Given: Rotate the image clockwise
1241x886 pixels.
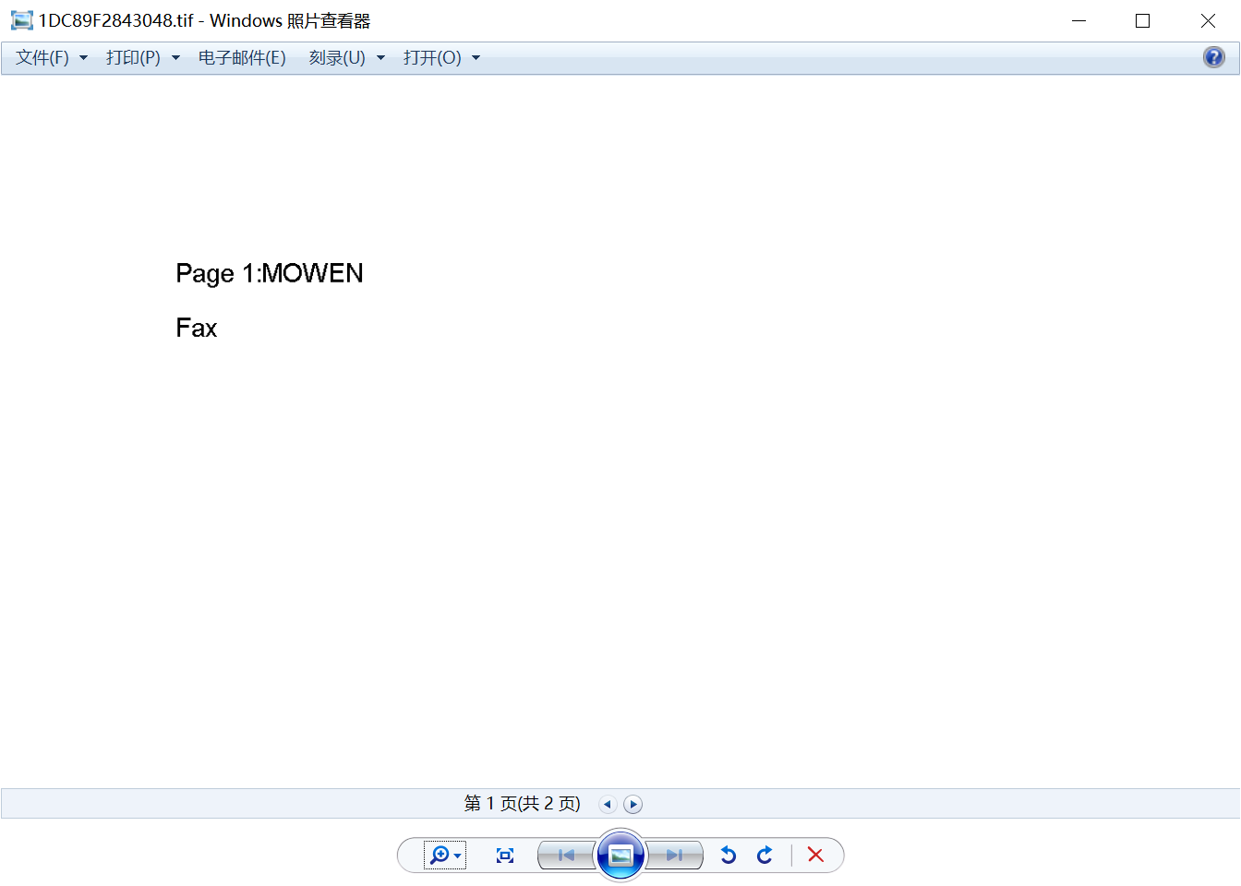Looking at the screenshot, I should [765, 856].
